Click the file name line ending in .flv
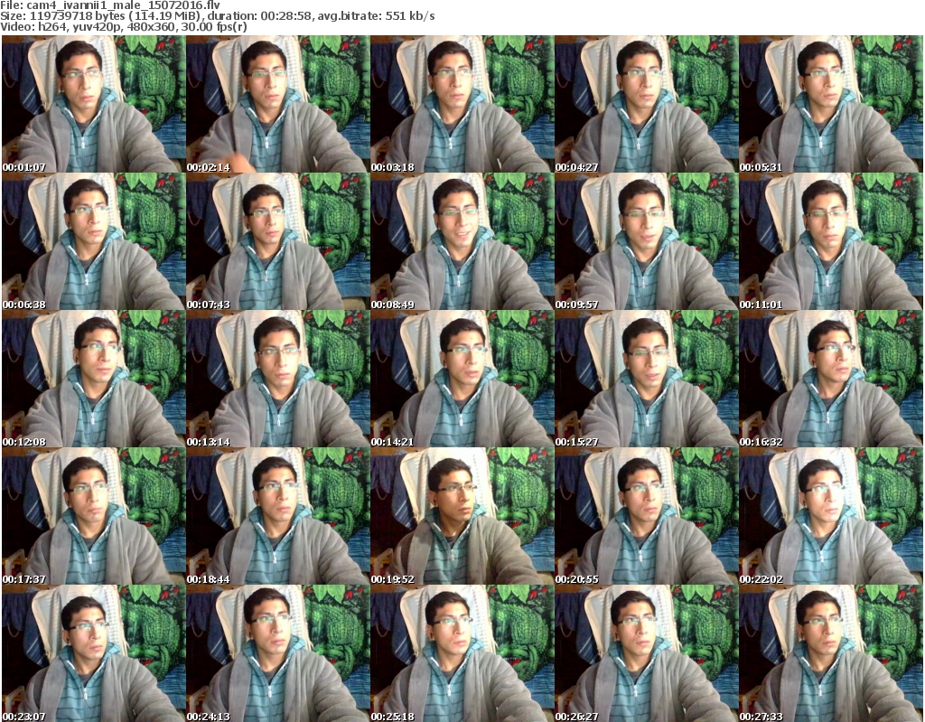The height and width of the screenshot is (722, 925). pyautogui.click(x=110, y=5)
